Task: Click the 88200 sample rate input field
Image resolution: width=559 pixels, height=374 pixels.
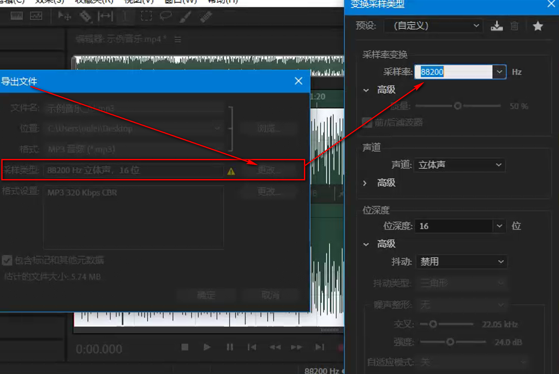Action: tap(454, 72)
